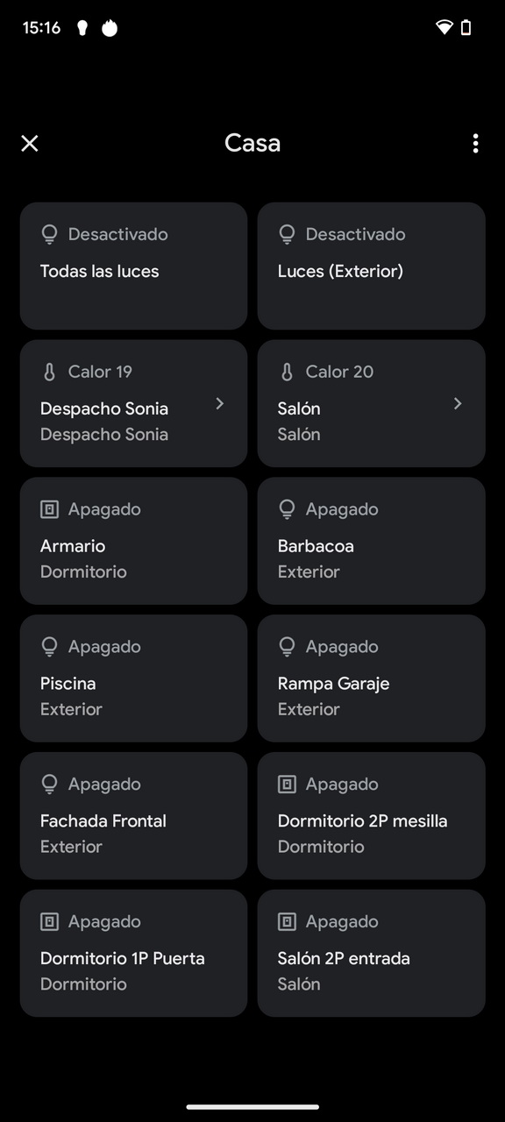Tap the outlet icon on Armario tile
Screen dimensions: 505x1122
(50, 509)
